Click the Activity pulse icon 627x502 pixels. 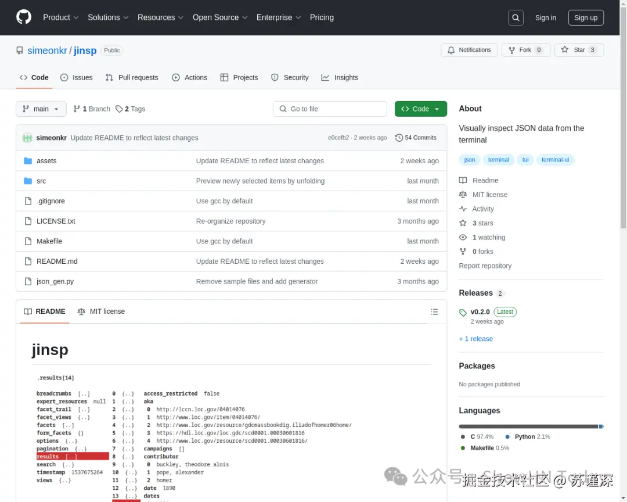[463, 209]
